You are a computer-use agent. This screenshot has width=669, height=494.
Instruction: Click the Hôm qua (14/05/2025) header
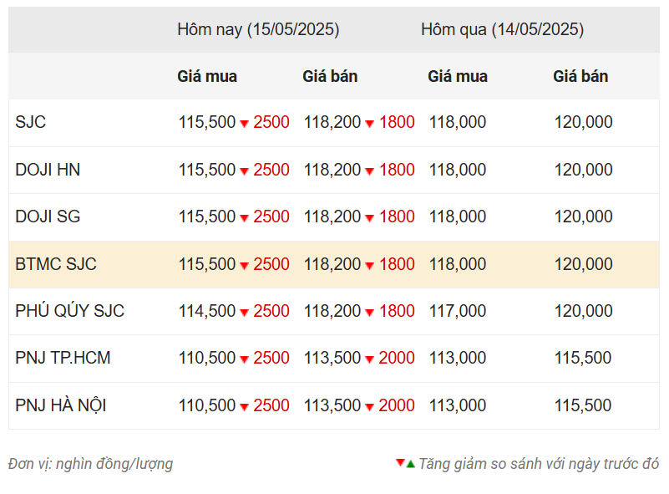coord(502,29)
